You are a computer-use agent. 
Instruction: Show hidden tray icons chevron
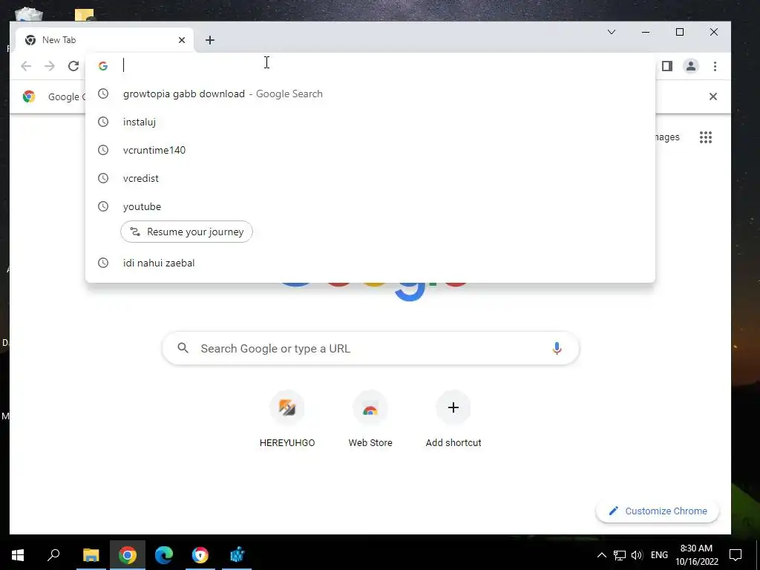[x=601, y=555]
